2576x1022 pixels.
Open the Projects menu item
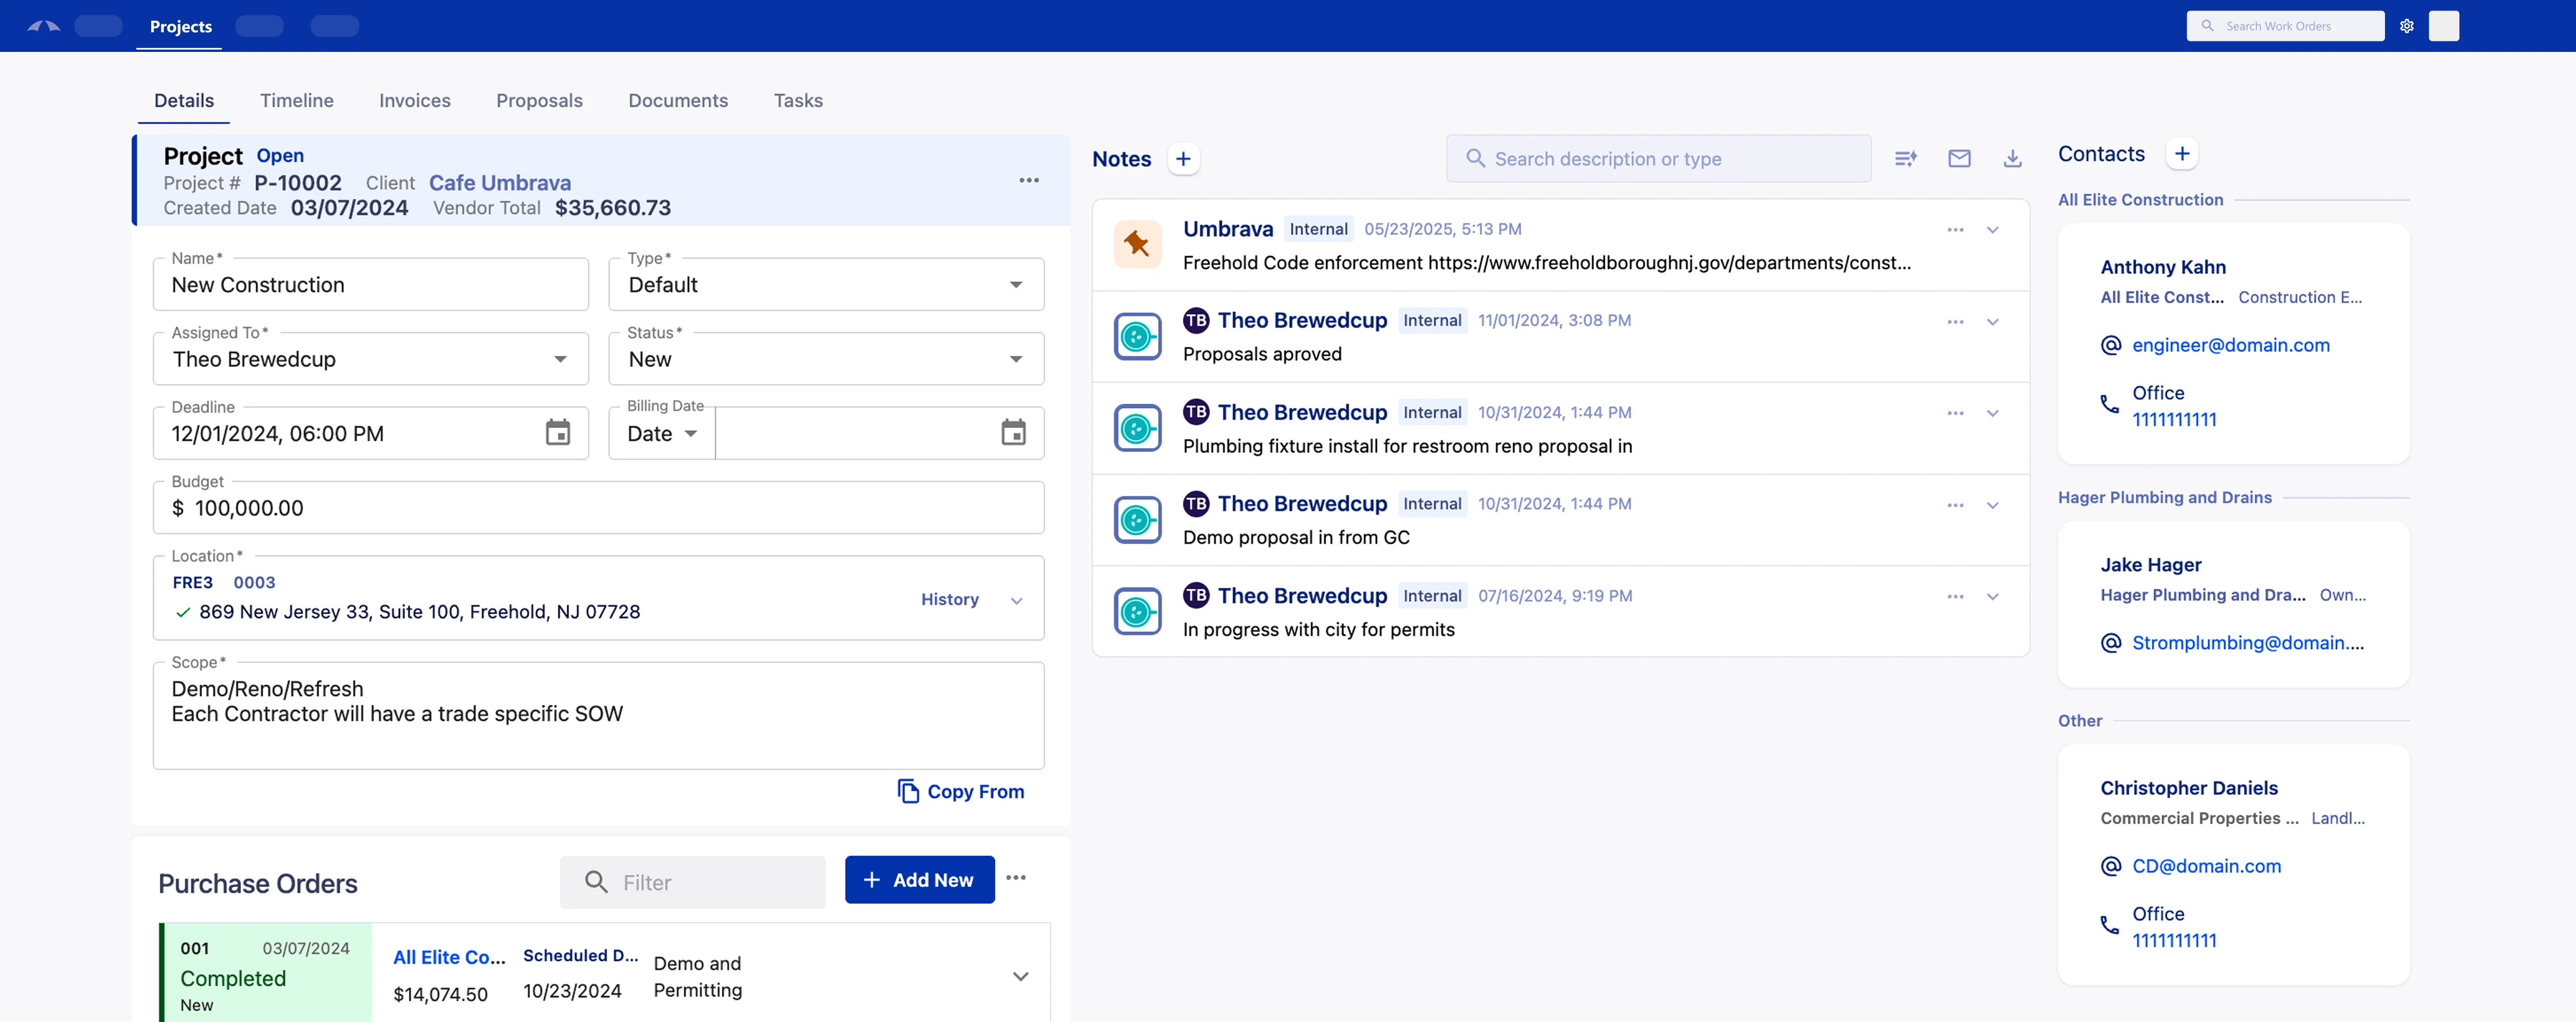coord(181,26)
